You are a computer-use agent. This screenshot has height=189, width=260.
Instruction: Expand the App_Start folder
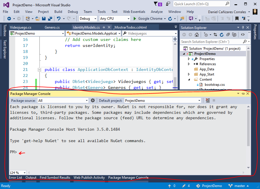click(x=189, y=74)
